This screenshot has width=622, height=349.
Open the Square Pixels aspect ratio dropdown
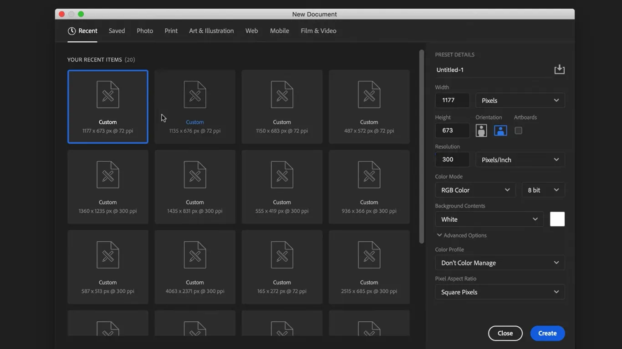pos(500,292)
